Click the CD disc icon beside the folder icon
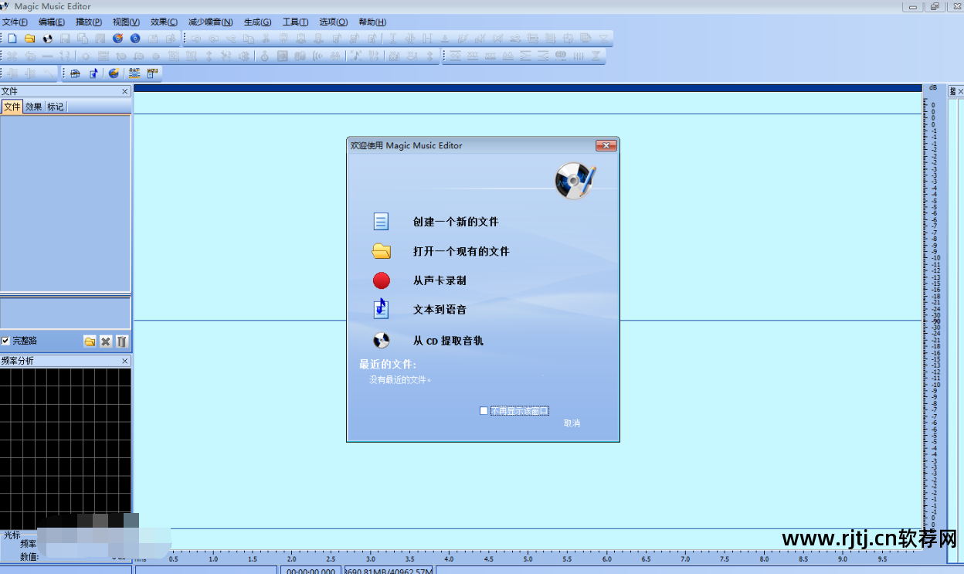The width and height of the screenshot is (964, 574). pos(48,38)
